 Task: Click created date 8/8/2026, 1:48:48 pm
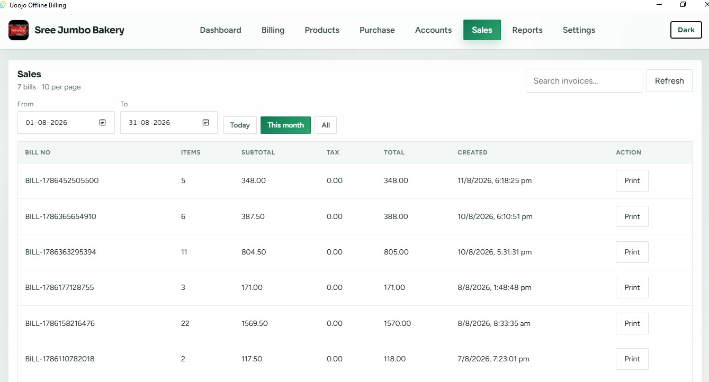coord(495,288)
